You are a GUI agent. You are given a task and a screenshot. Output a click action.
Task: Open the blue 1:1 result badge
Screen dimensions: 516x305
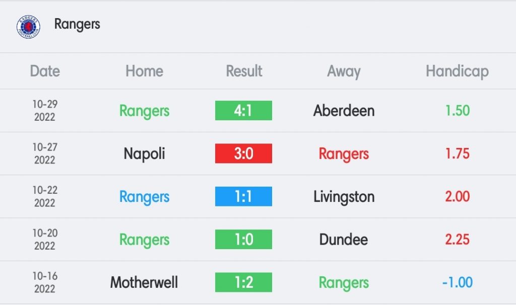(243, 197)
